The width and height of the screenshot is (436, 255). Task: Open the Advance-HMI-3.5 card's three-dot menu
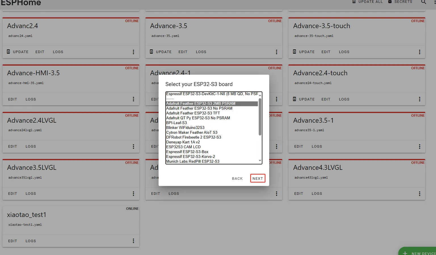(x=133, y=99)
